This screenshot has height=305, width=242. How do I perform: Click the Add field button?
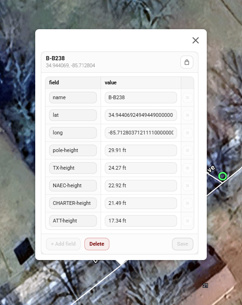tap(63, 244)
